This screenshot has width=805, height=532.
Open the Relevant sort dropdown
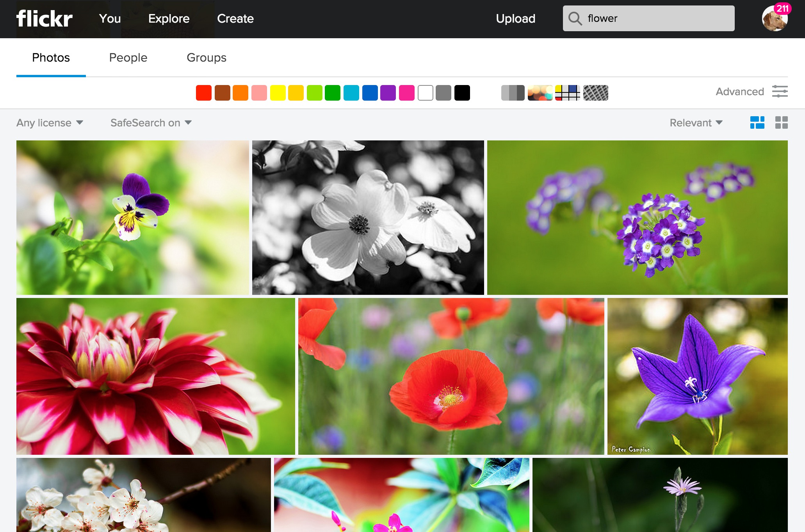[696, 123]
